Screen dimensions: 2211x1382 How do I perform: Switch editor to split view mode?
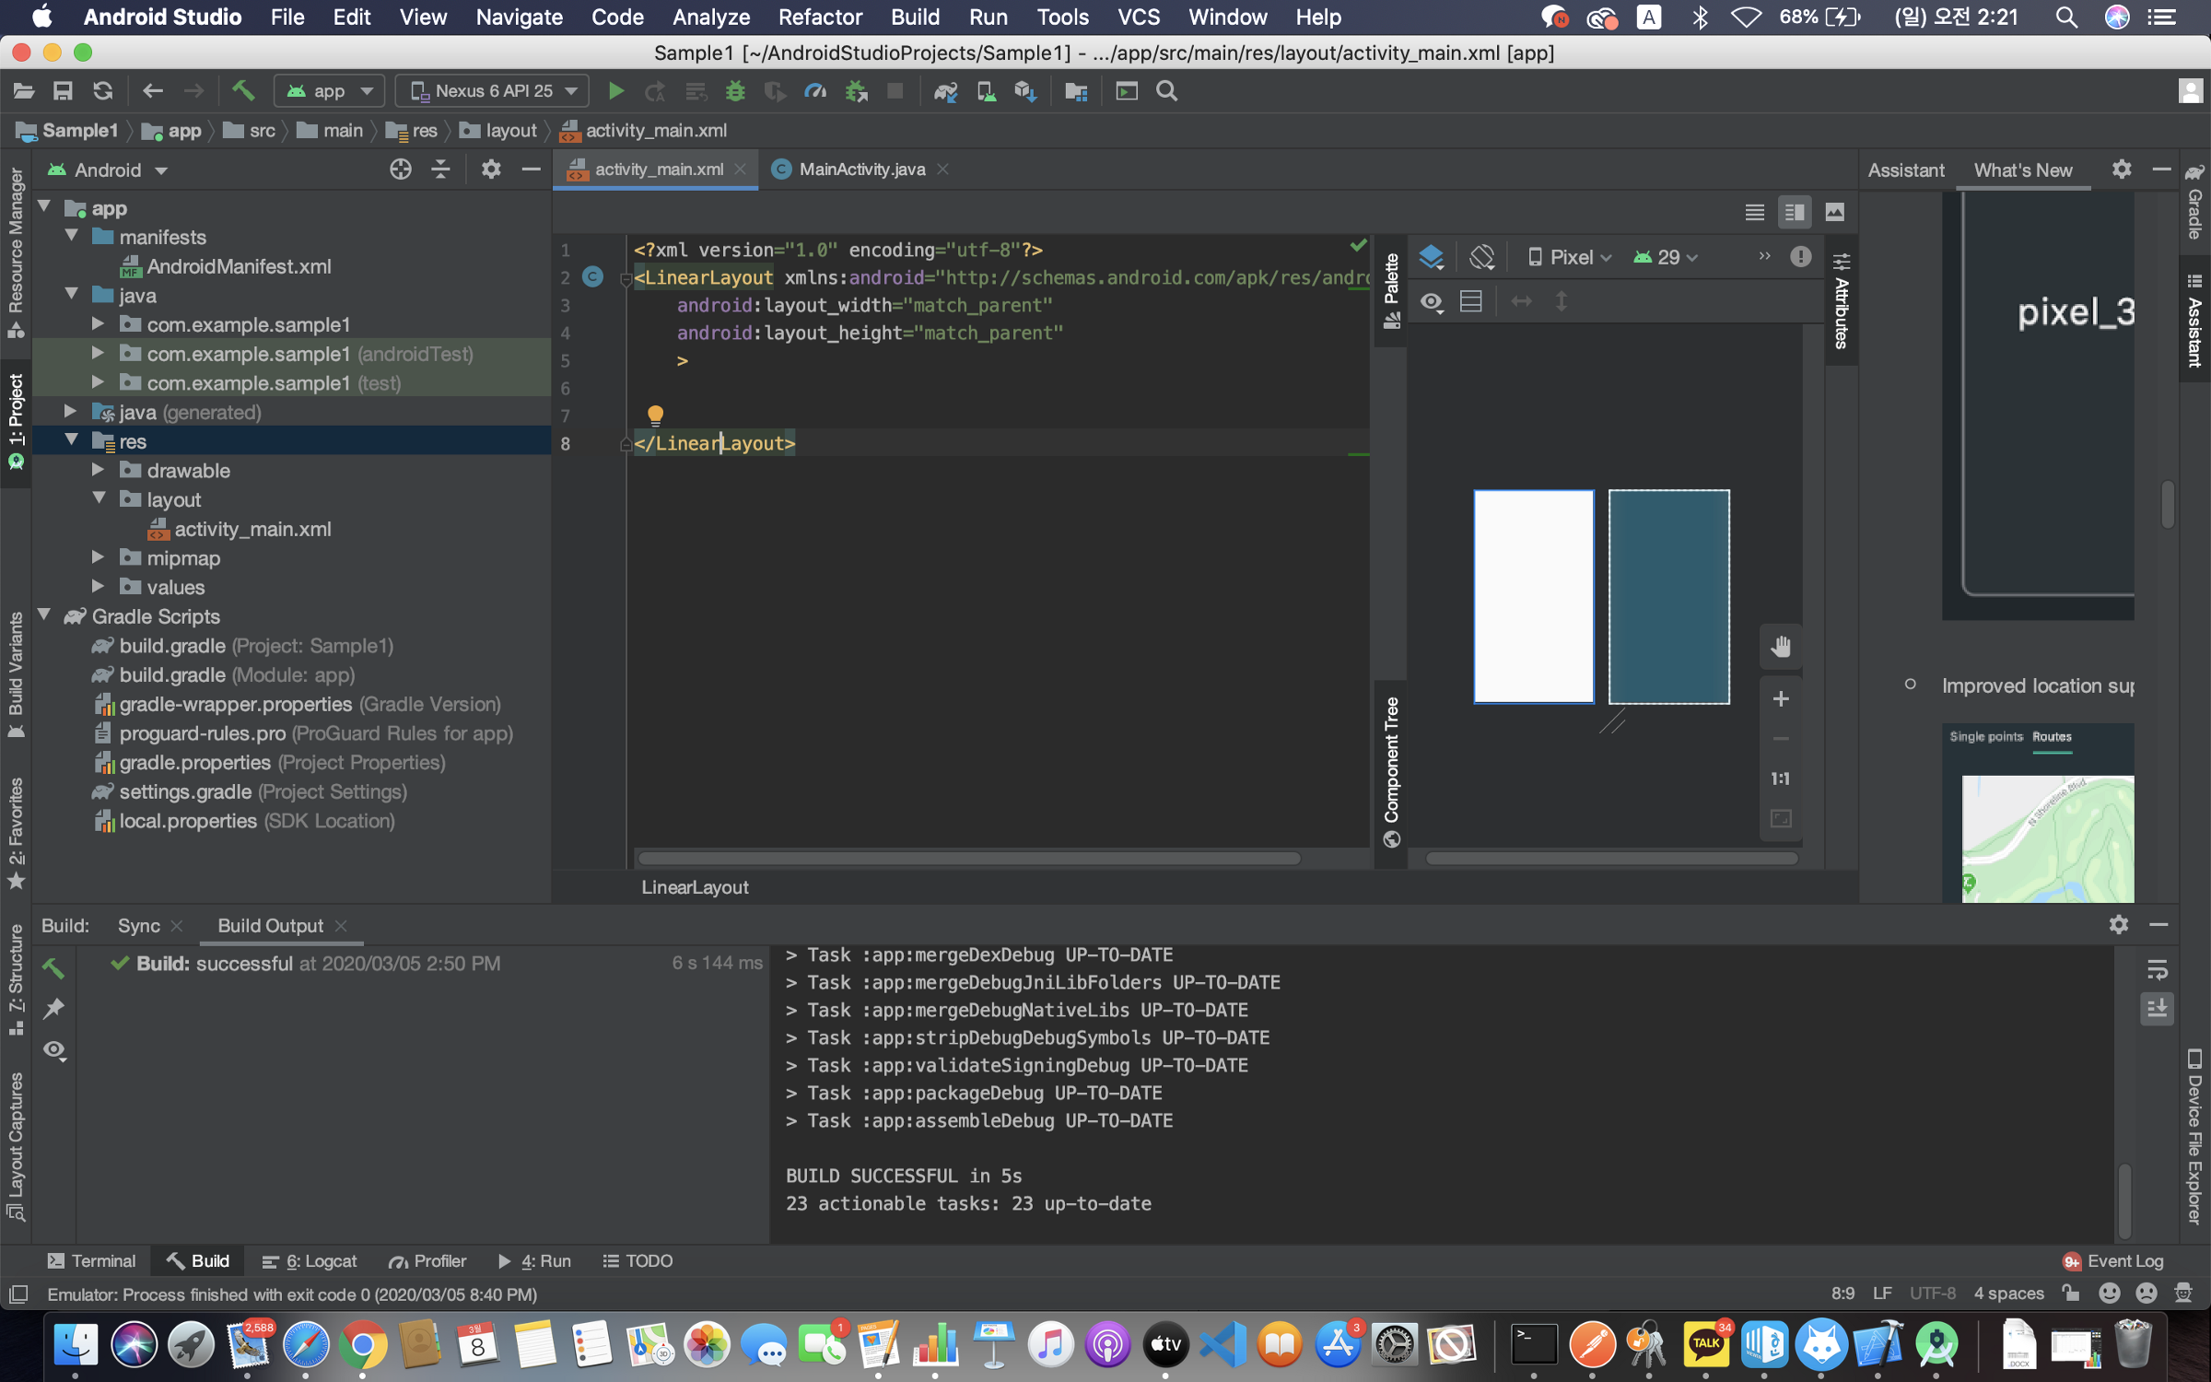coord(1794,213)
